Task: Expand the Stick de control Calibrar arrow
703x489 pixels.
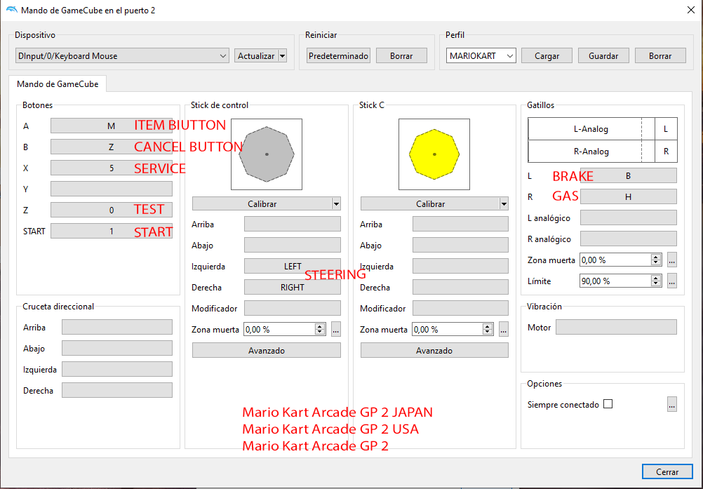Action: [x=336, y=204]
